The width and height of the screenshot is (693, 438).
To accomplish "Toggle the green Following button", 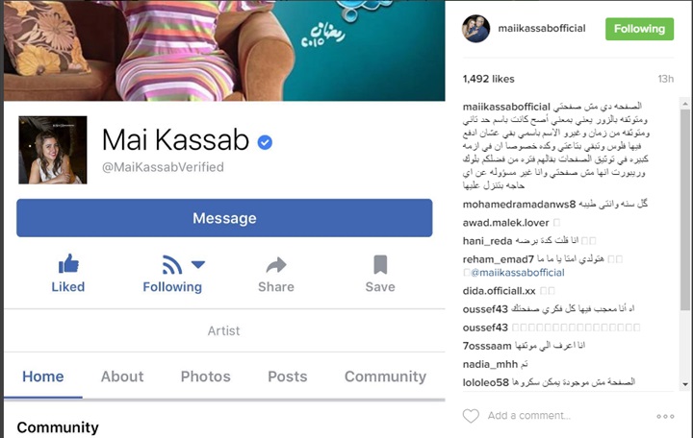I will (639, 29).
